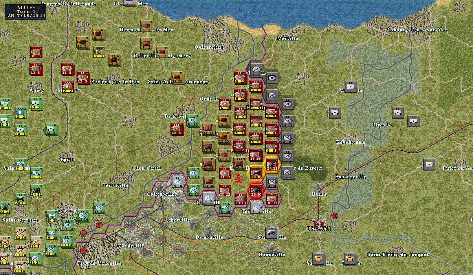Select the yellow-highlighted red 24-10 armor unit

tap(256, 173)
